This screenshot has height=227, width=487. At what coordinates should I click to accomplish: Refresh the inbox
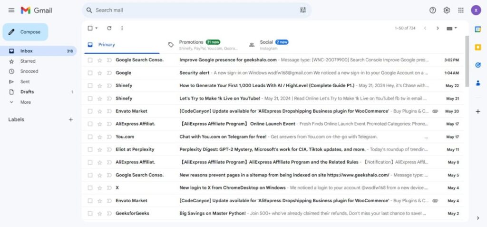click(x=109, y=28)
